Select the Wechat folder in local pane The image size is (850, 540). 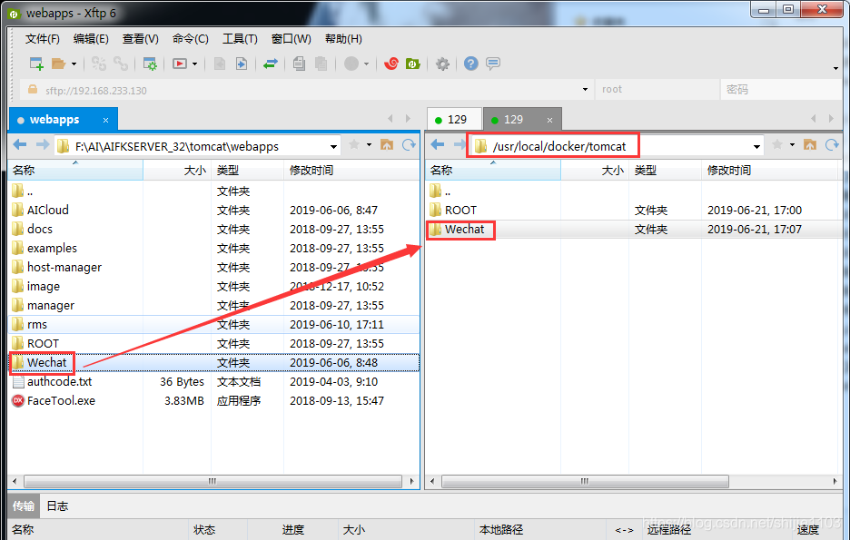pos(46,362)
